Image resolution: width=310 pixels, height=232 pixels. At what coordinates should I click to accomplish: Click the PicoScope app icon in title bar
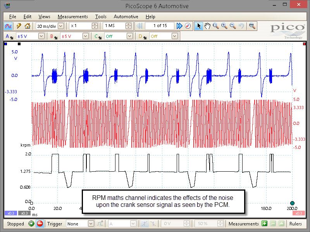tap(7, 5)
